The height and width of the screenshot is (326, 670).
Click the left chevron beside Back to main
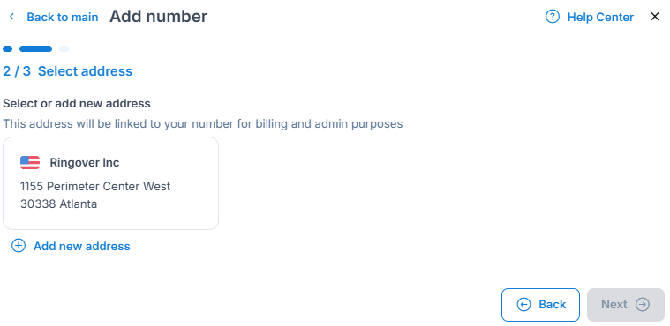pos(11,17)
